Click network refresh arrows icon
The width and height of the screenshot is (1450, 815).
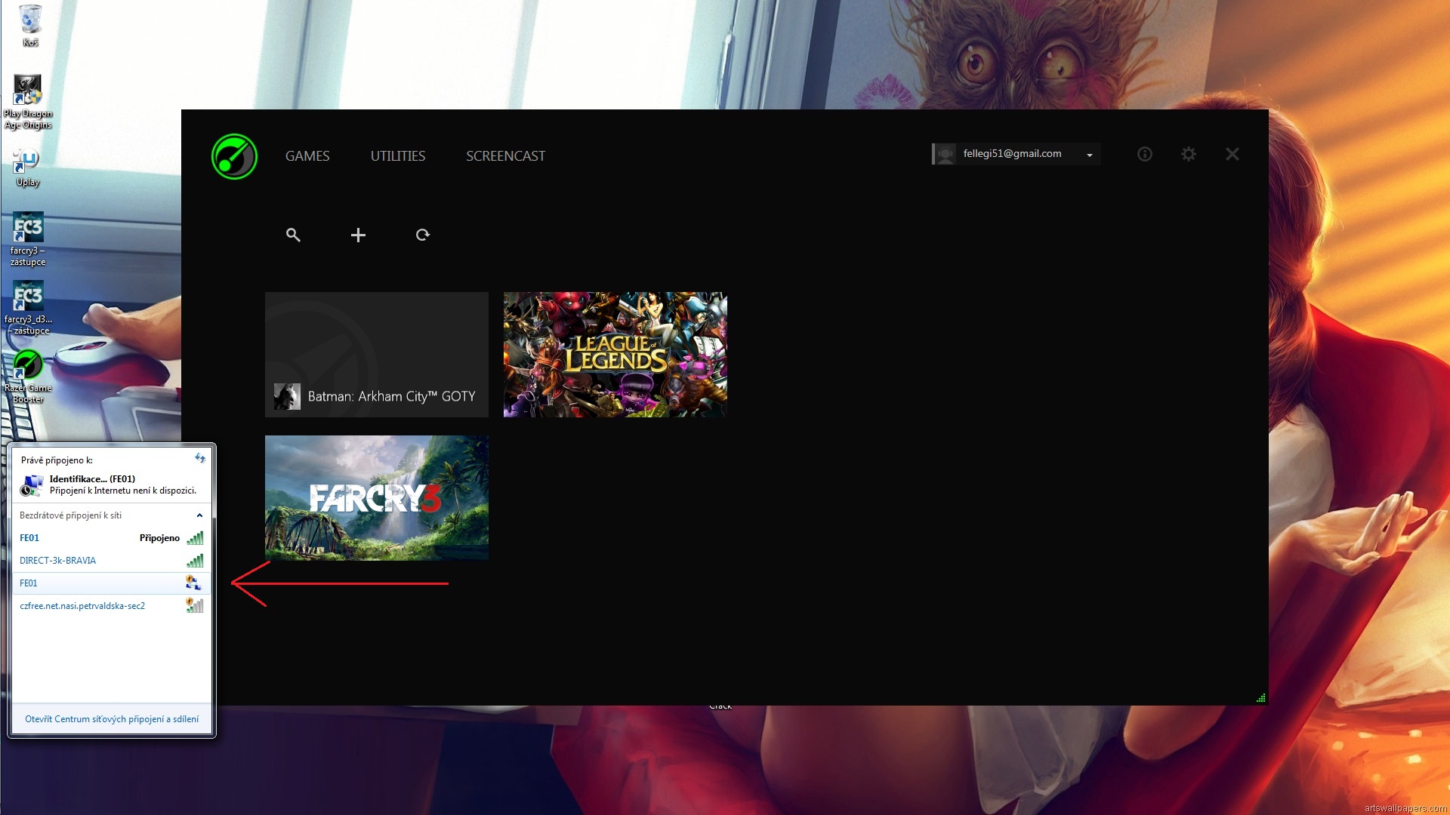(x=199, y=458)
